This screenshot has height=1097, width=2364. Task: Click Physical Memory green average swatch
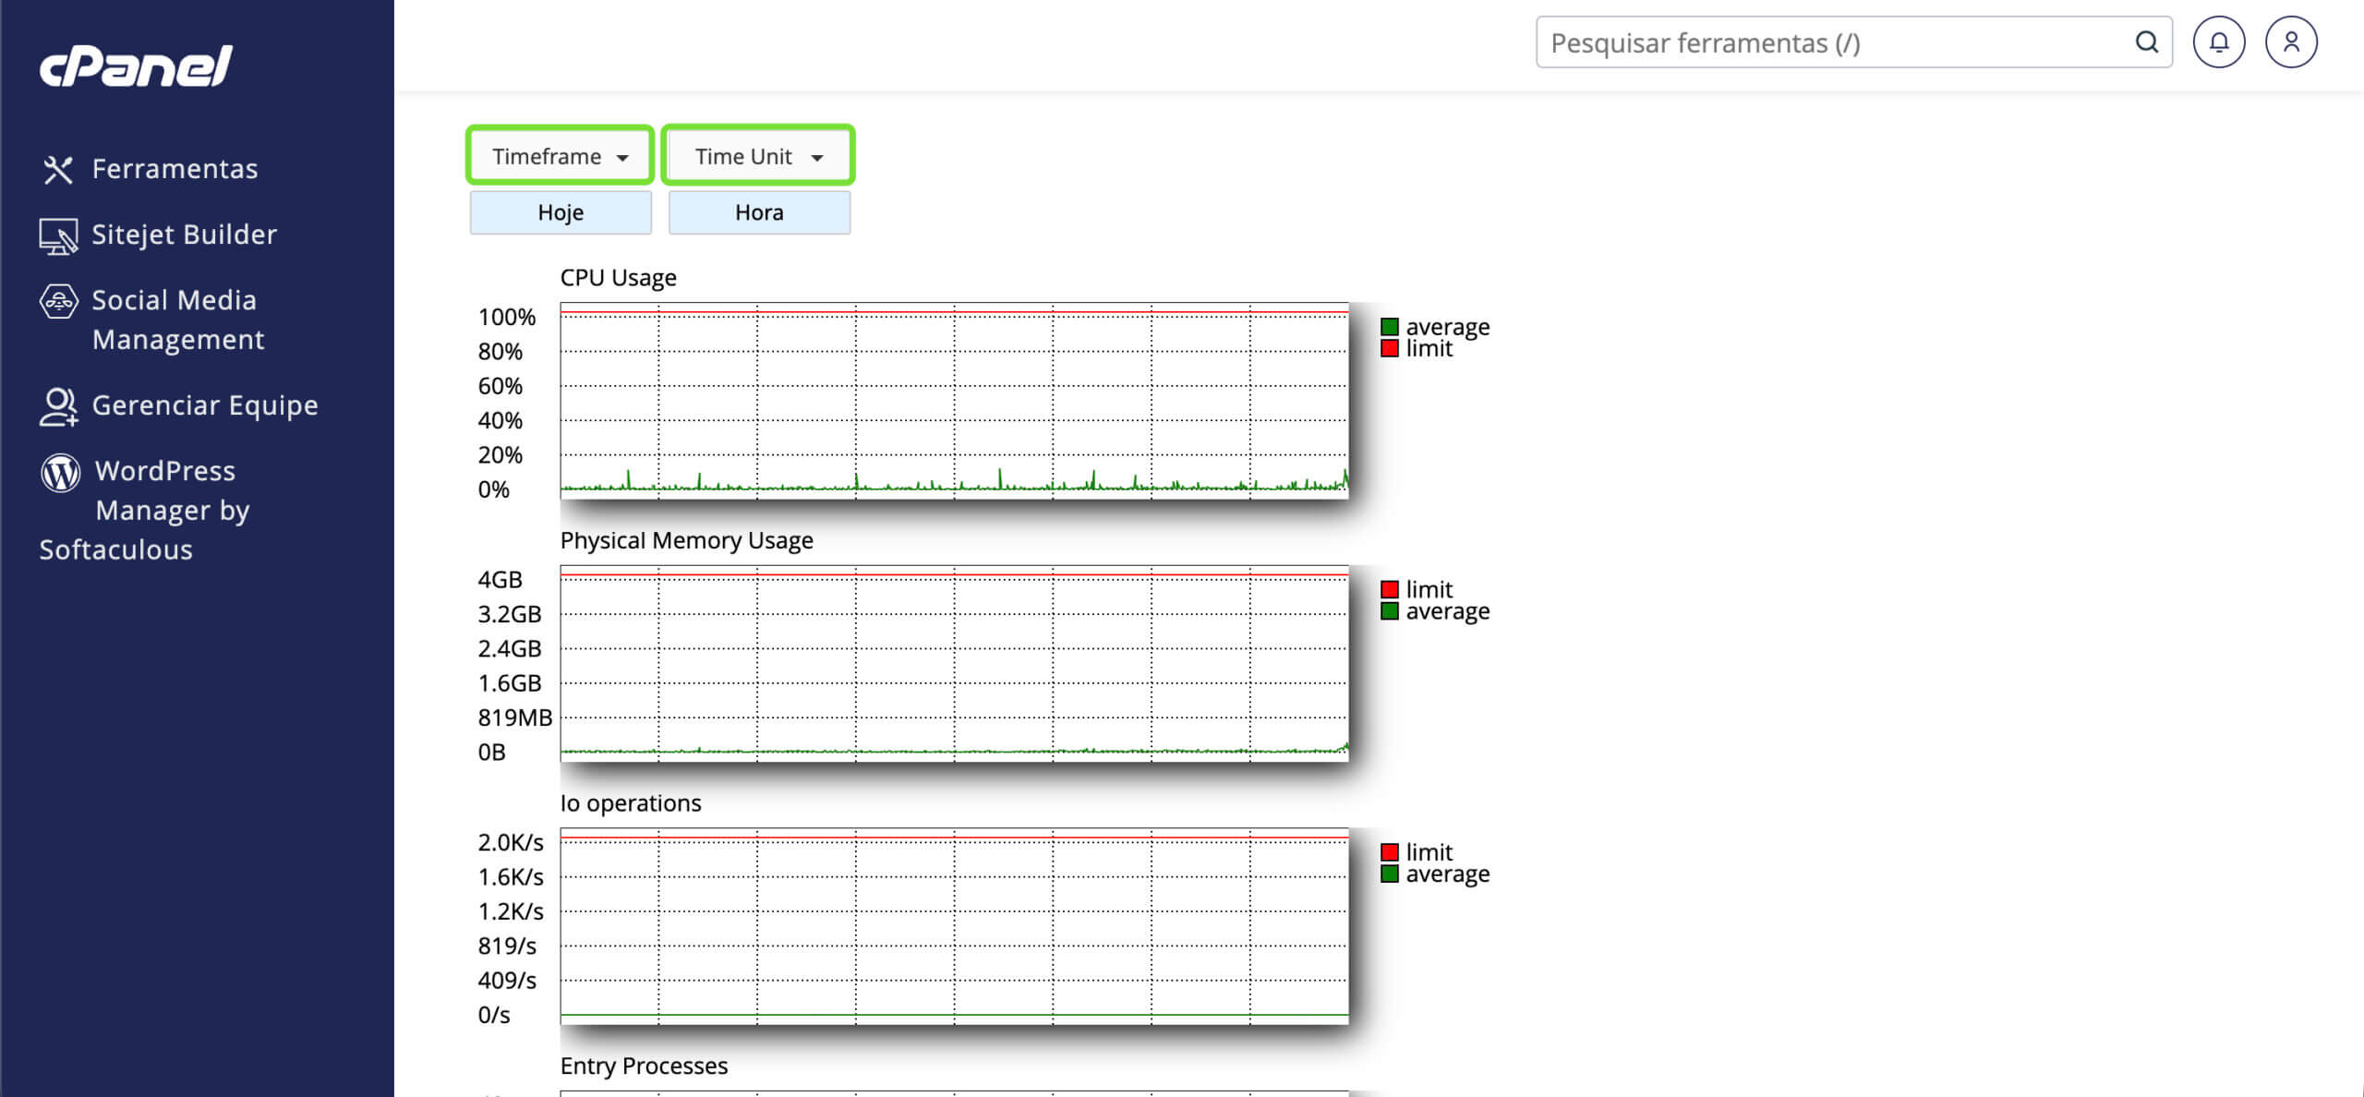(1389, 611)
